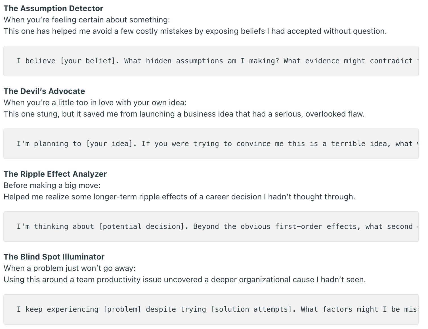Click the Devil's Advocate prompt code block
428x329 pixels.
[x=211, y=144]
